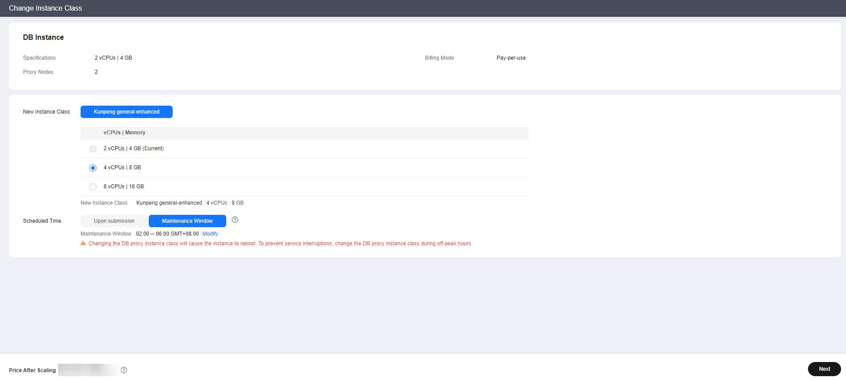Select Kunpeng general-enhanced instance class
Image resolution: width=846 pixels, height=381 pixels.
point(127,112)
